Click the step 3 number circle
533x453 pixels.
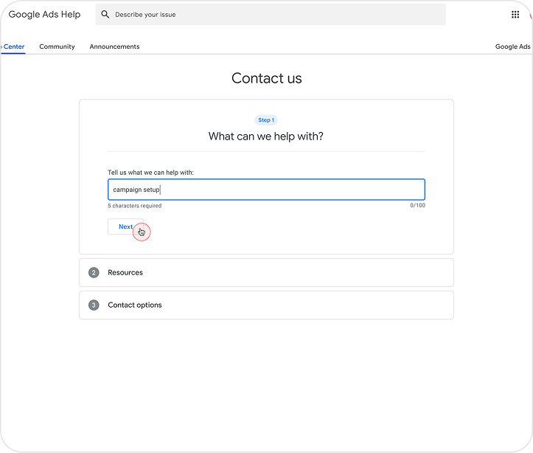94,305
